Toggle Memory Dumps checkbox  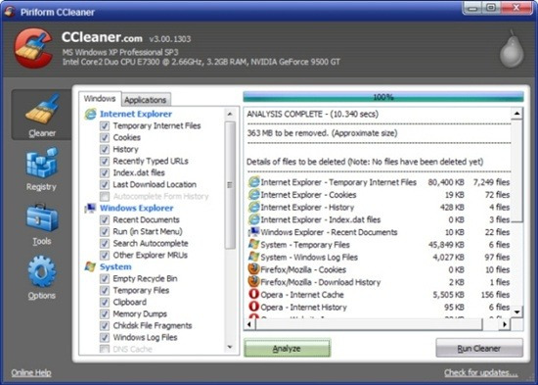point(105,313)
